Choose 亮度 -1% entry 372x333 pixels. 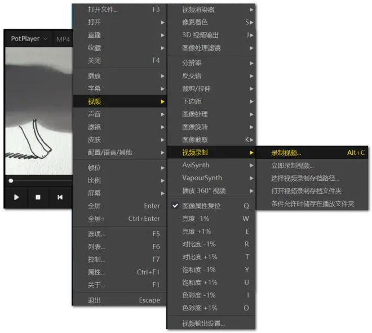coord(211,219)
